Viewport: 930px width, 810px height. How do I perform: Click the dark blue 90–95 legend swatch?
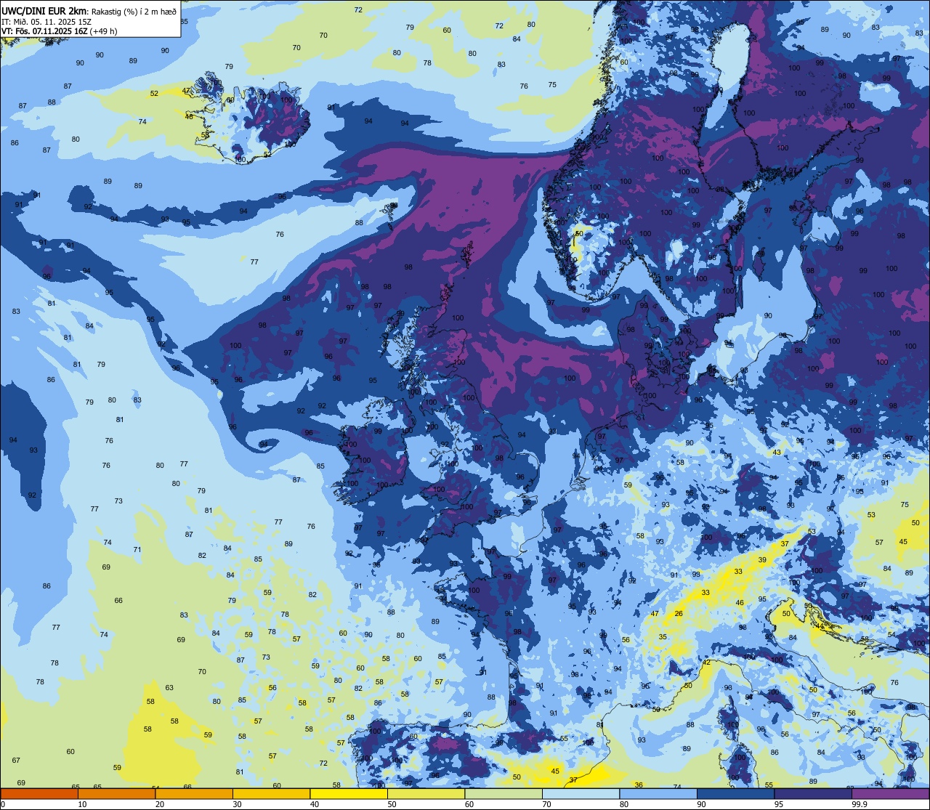736,794
